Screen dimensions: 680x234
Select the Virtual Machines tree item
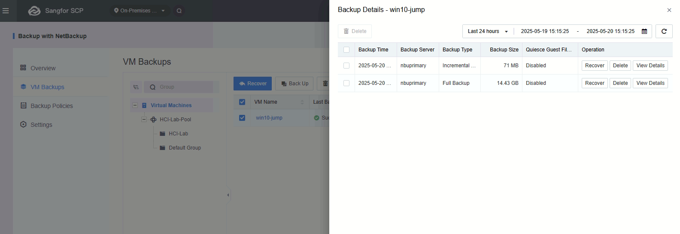(x=171, y=105)
